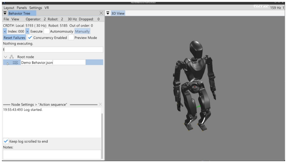Click the action sequence icon beside Demo Behavior.json

coord(15,63)
